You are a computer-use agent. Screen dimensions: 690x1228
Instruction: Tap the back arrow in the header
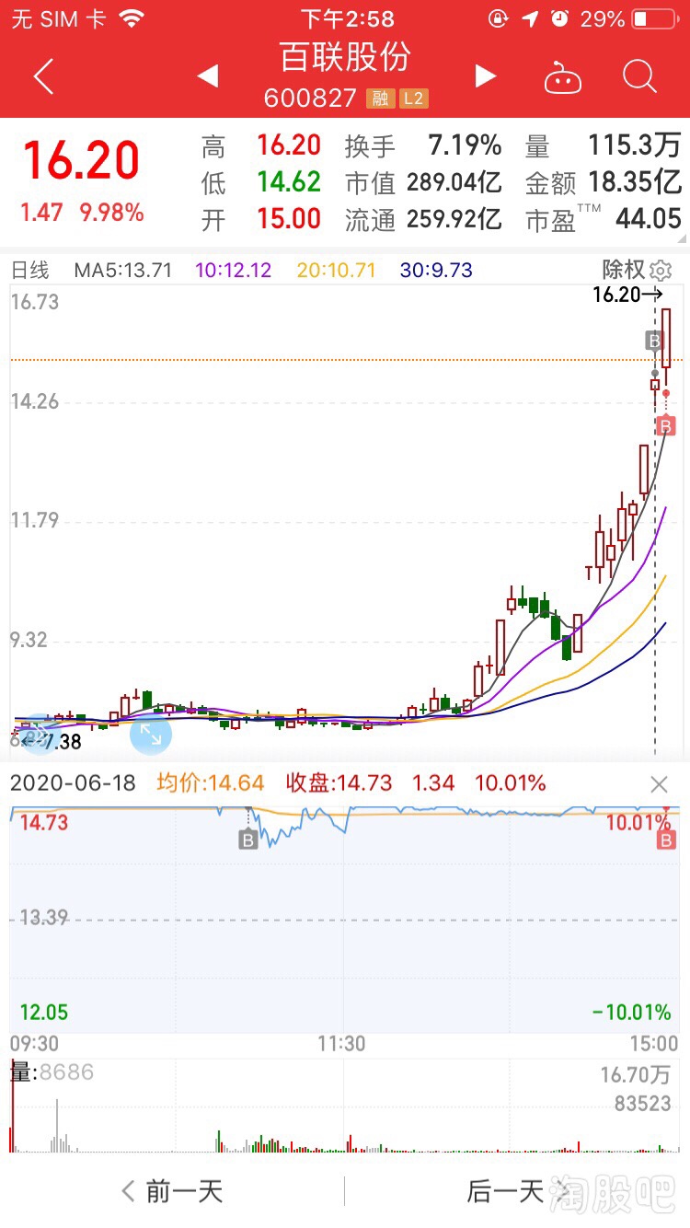43,77
